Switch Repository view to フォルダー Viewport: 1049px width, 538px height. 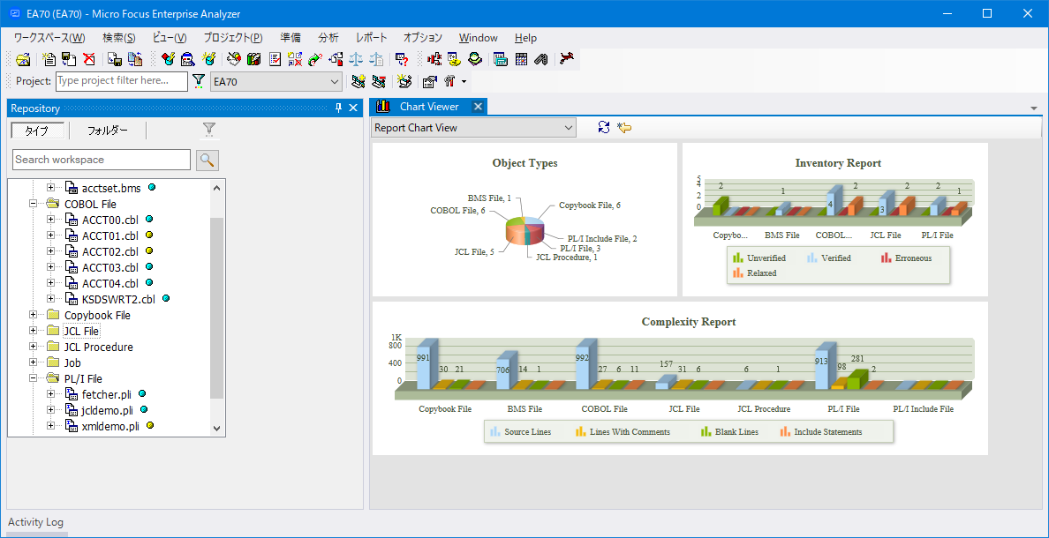(107, 131)
